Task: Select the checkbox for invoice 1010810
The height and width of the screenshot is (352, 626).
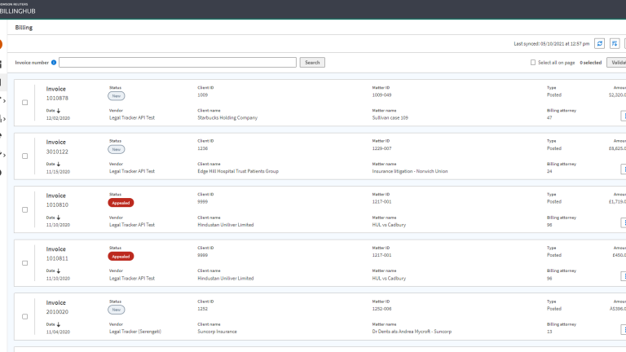Action: (24, 209)
